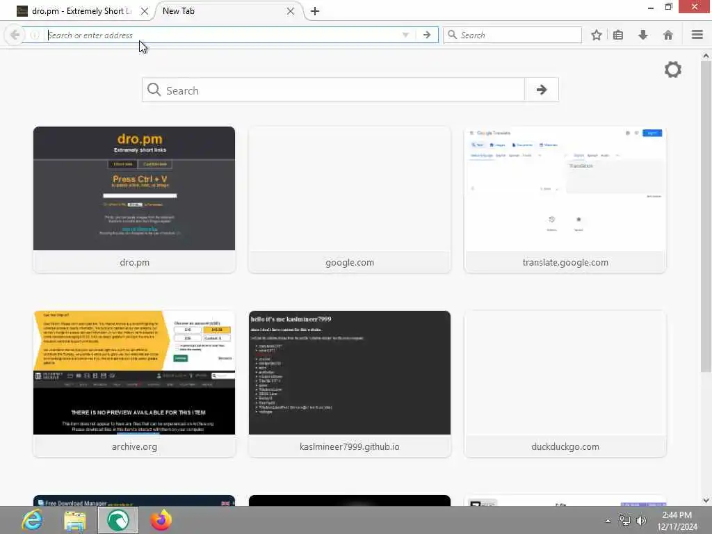712x534 pixels.
Task: Open File Explorer from the taskbar
Action: [x=75, y=520]
